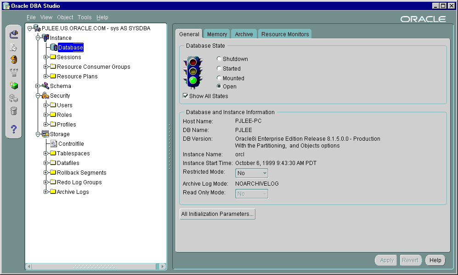Switch to the Memory tab
Image resolution: width=458 pixels, height=275 pixels.
[217, 34]
